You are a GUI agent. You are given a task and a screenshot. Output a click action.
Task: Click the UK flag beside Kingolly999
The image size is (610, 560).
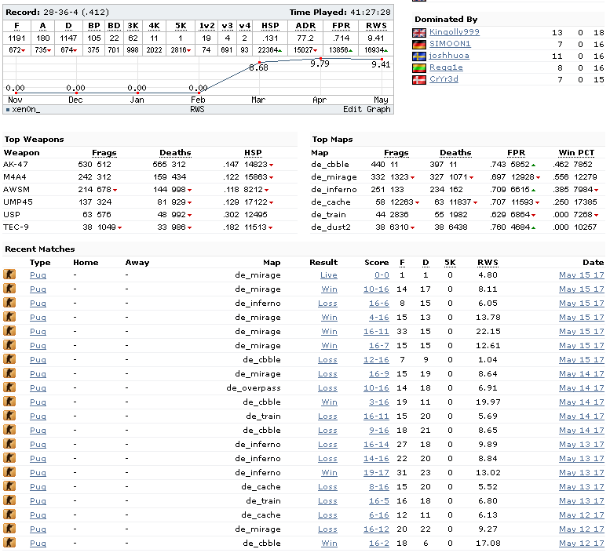(x=419, y=33)
